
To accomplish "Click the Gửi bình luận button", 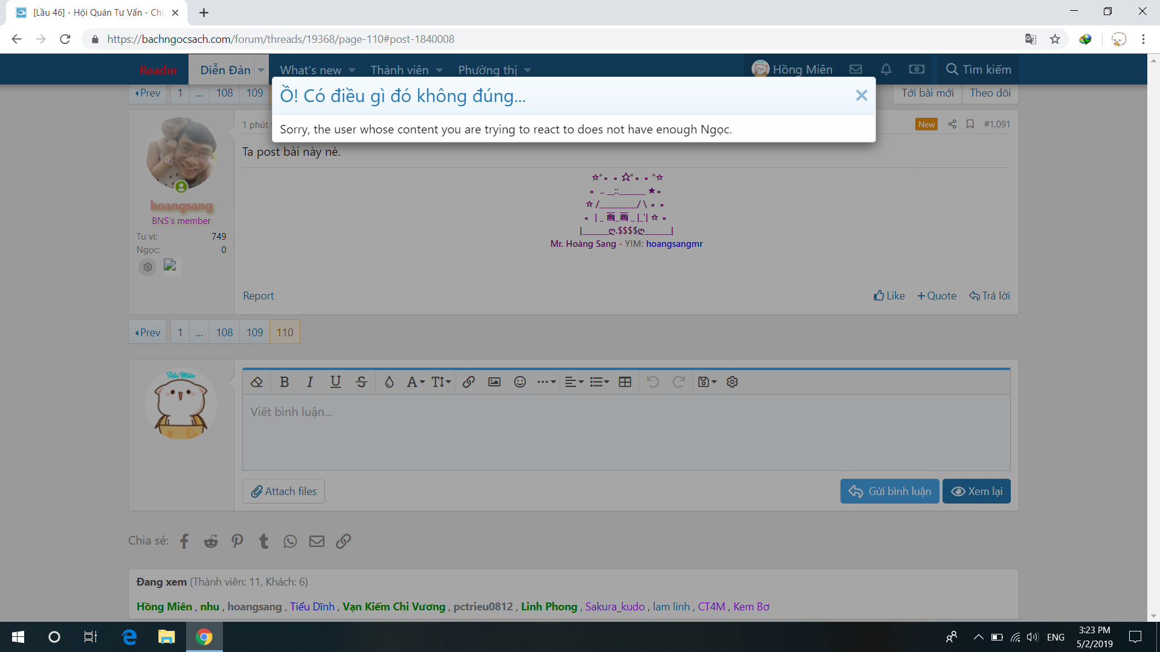I will pyautogui.click(x=889, y=491).
